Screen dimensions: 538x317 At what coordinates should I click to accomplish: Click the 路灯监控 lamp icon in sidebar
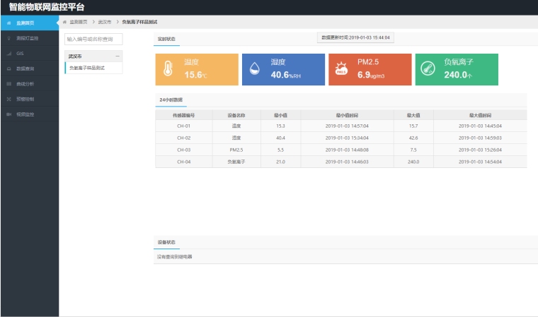[8, 38]
